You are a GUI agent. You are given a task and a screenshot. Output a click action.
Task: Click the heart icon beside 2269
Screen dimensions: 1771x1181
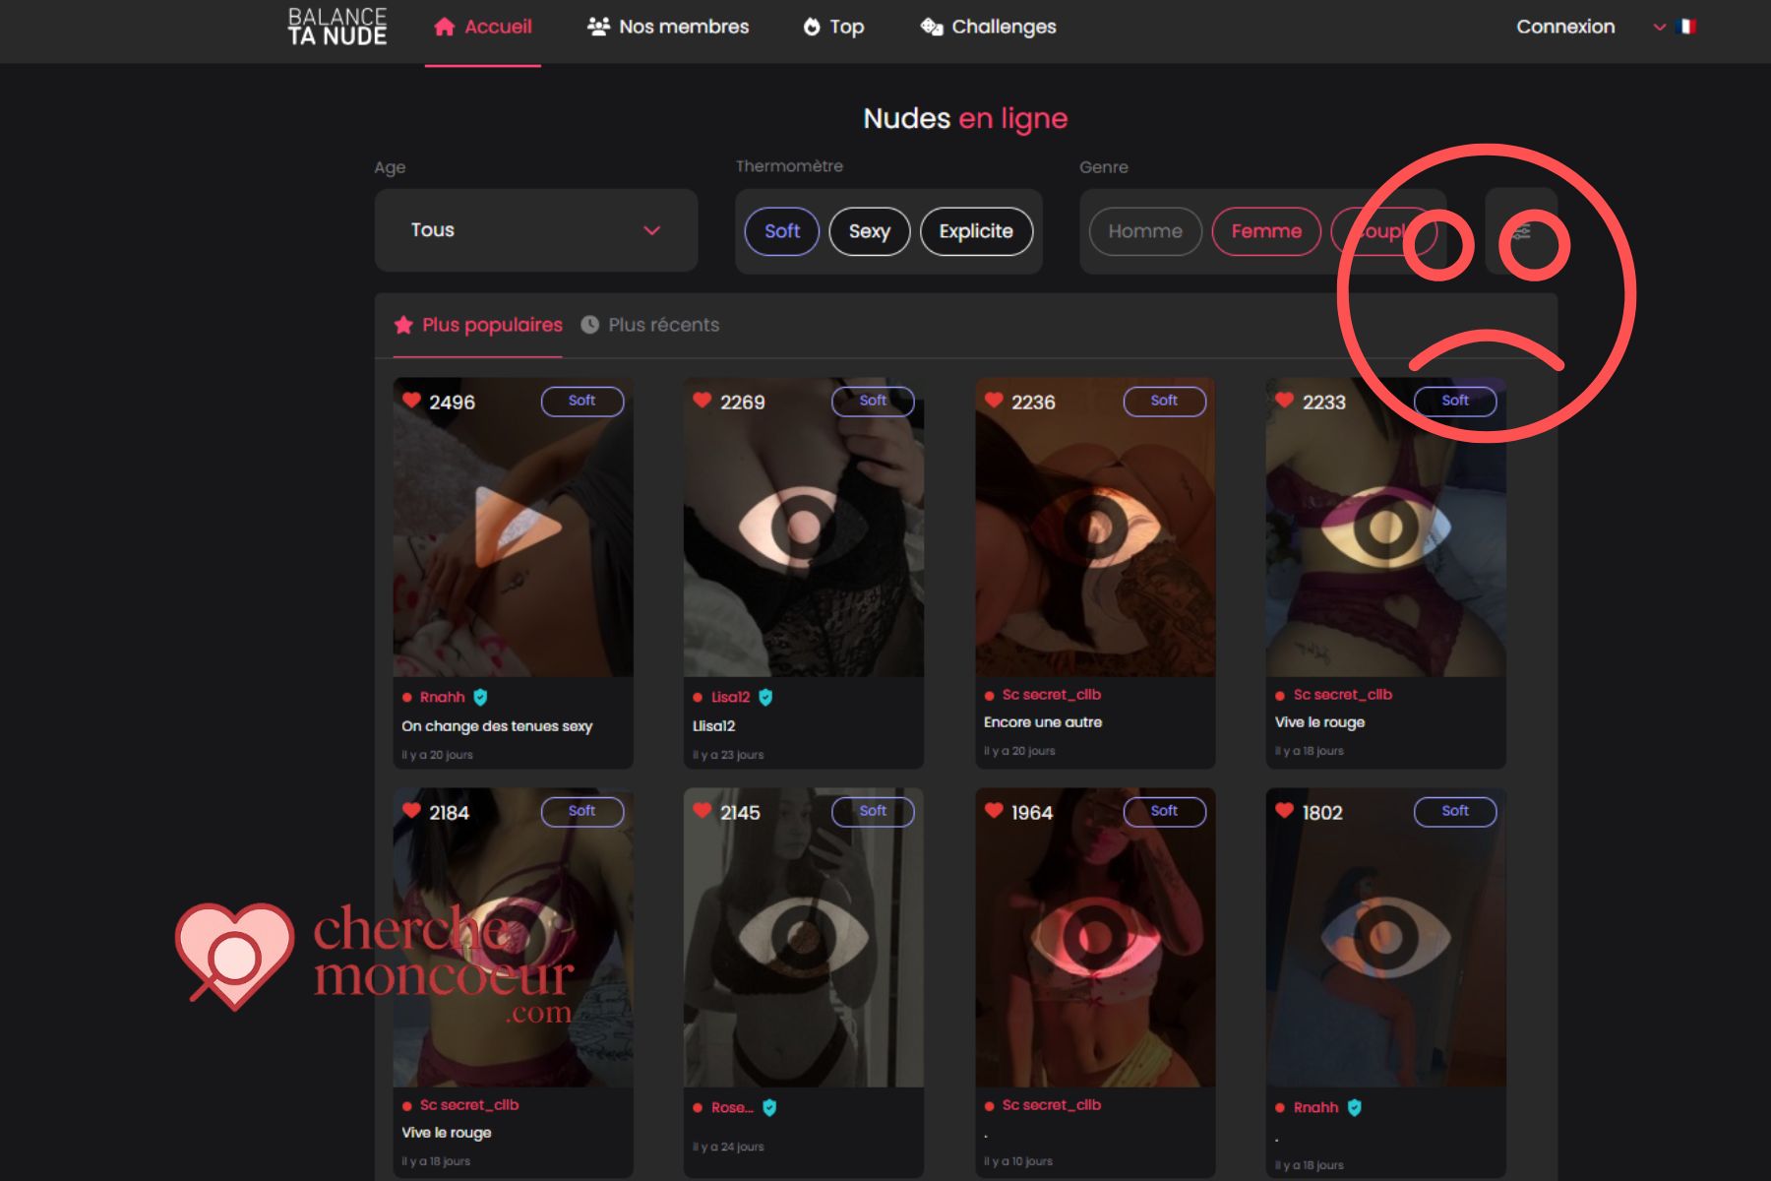702,401
